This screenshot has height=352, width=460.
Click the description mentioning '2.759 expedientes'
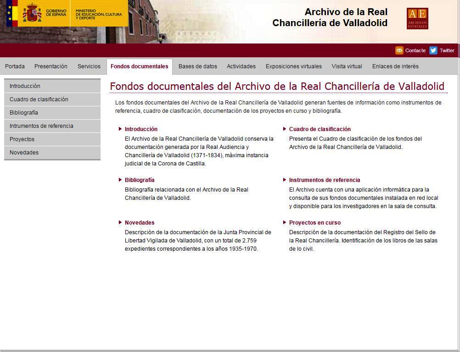click(x=198, y=241)
